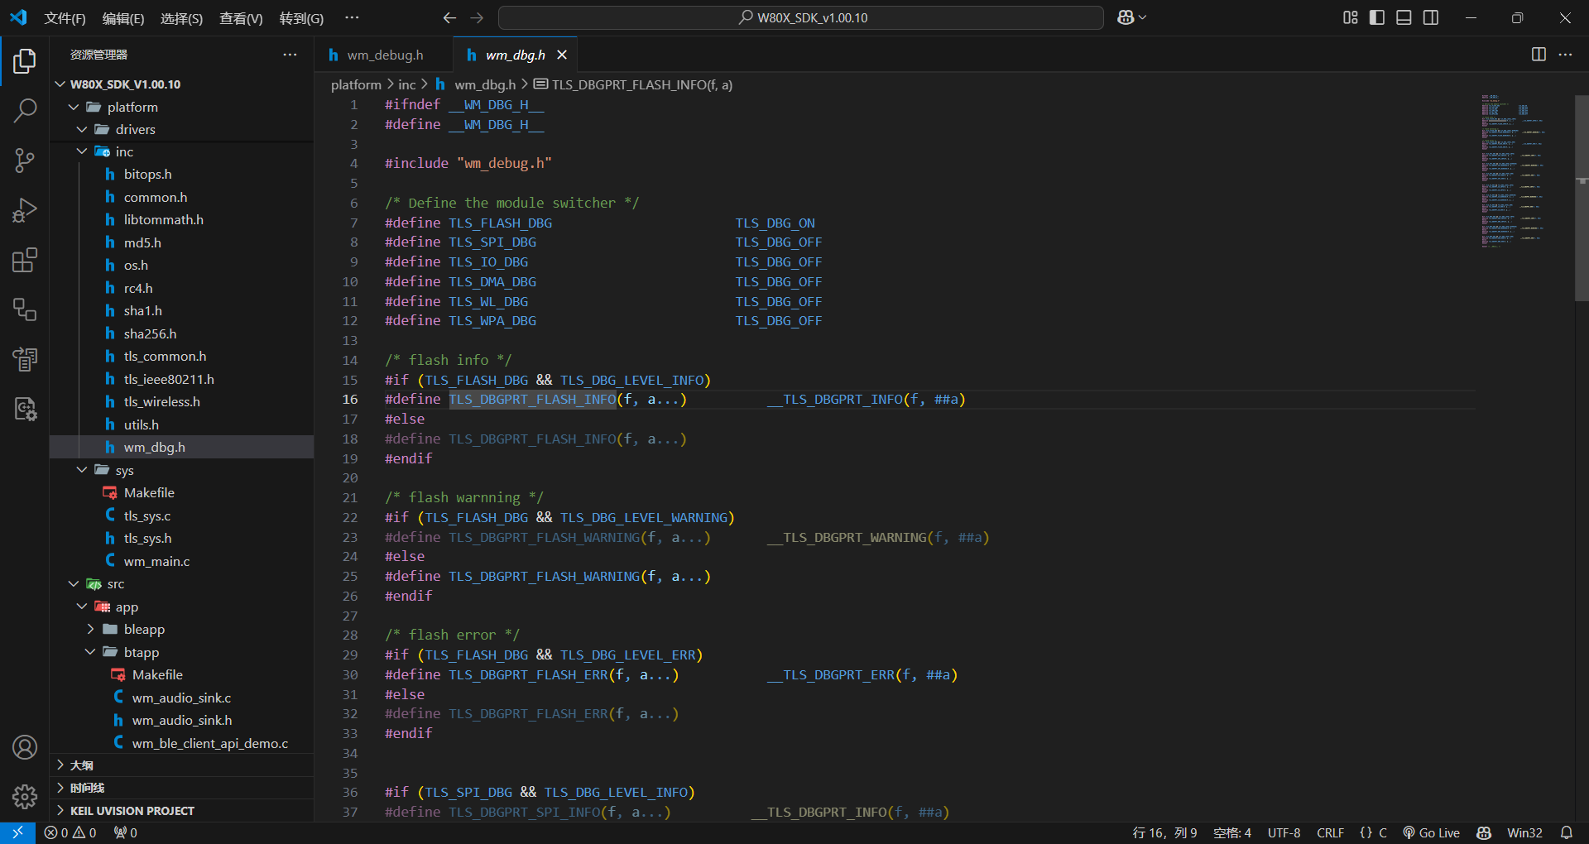
Task: Click the W80X_SDK_v1.00.10 command center search
Action: 801,17
